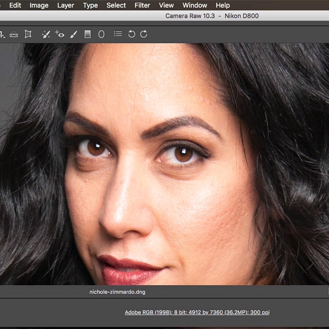Open the Camera Raw preferences list icon
This screenshot has width=329, height=329.
(x=118, y=33)
